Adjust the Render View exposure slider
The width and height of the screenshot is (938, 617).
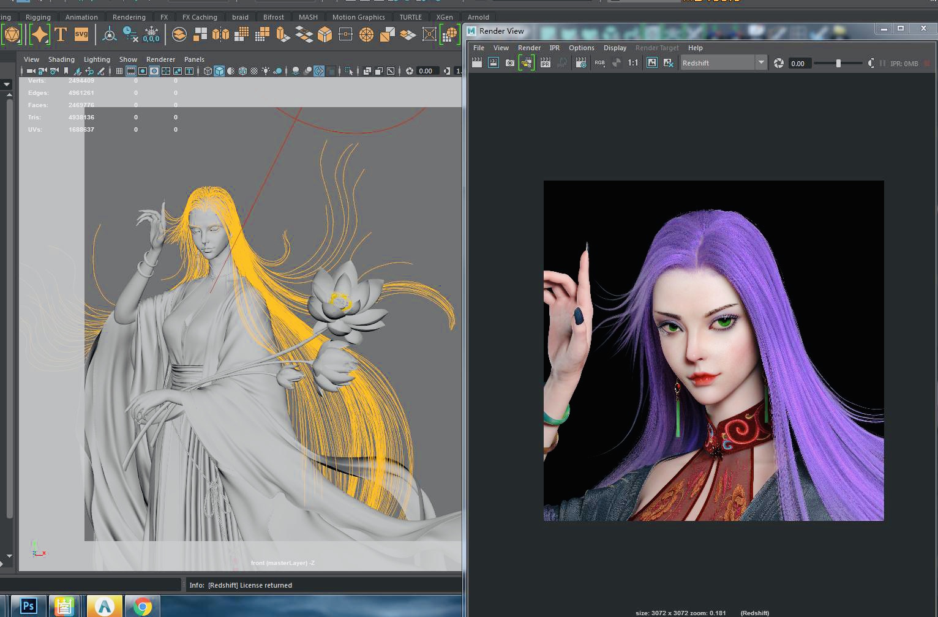838,63
